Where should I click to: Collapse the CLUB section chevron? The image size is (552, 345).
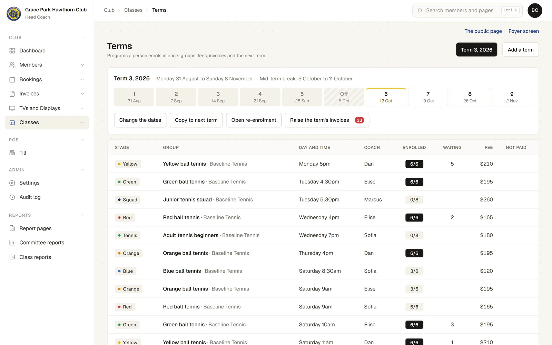pos(82,38)
